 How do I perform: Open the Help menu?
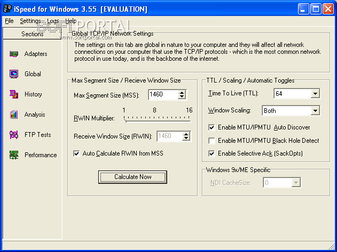pyautogui.click(x=70, y=21)
